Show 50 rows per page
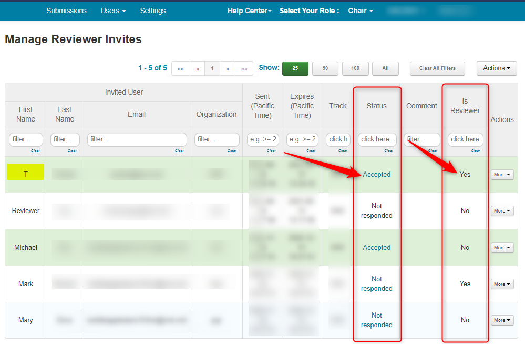 [325, 68]
